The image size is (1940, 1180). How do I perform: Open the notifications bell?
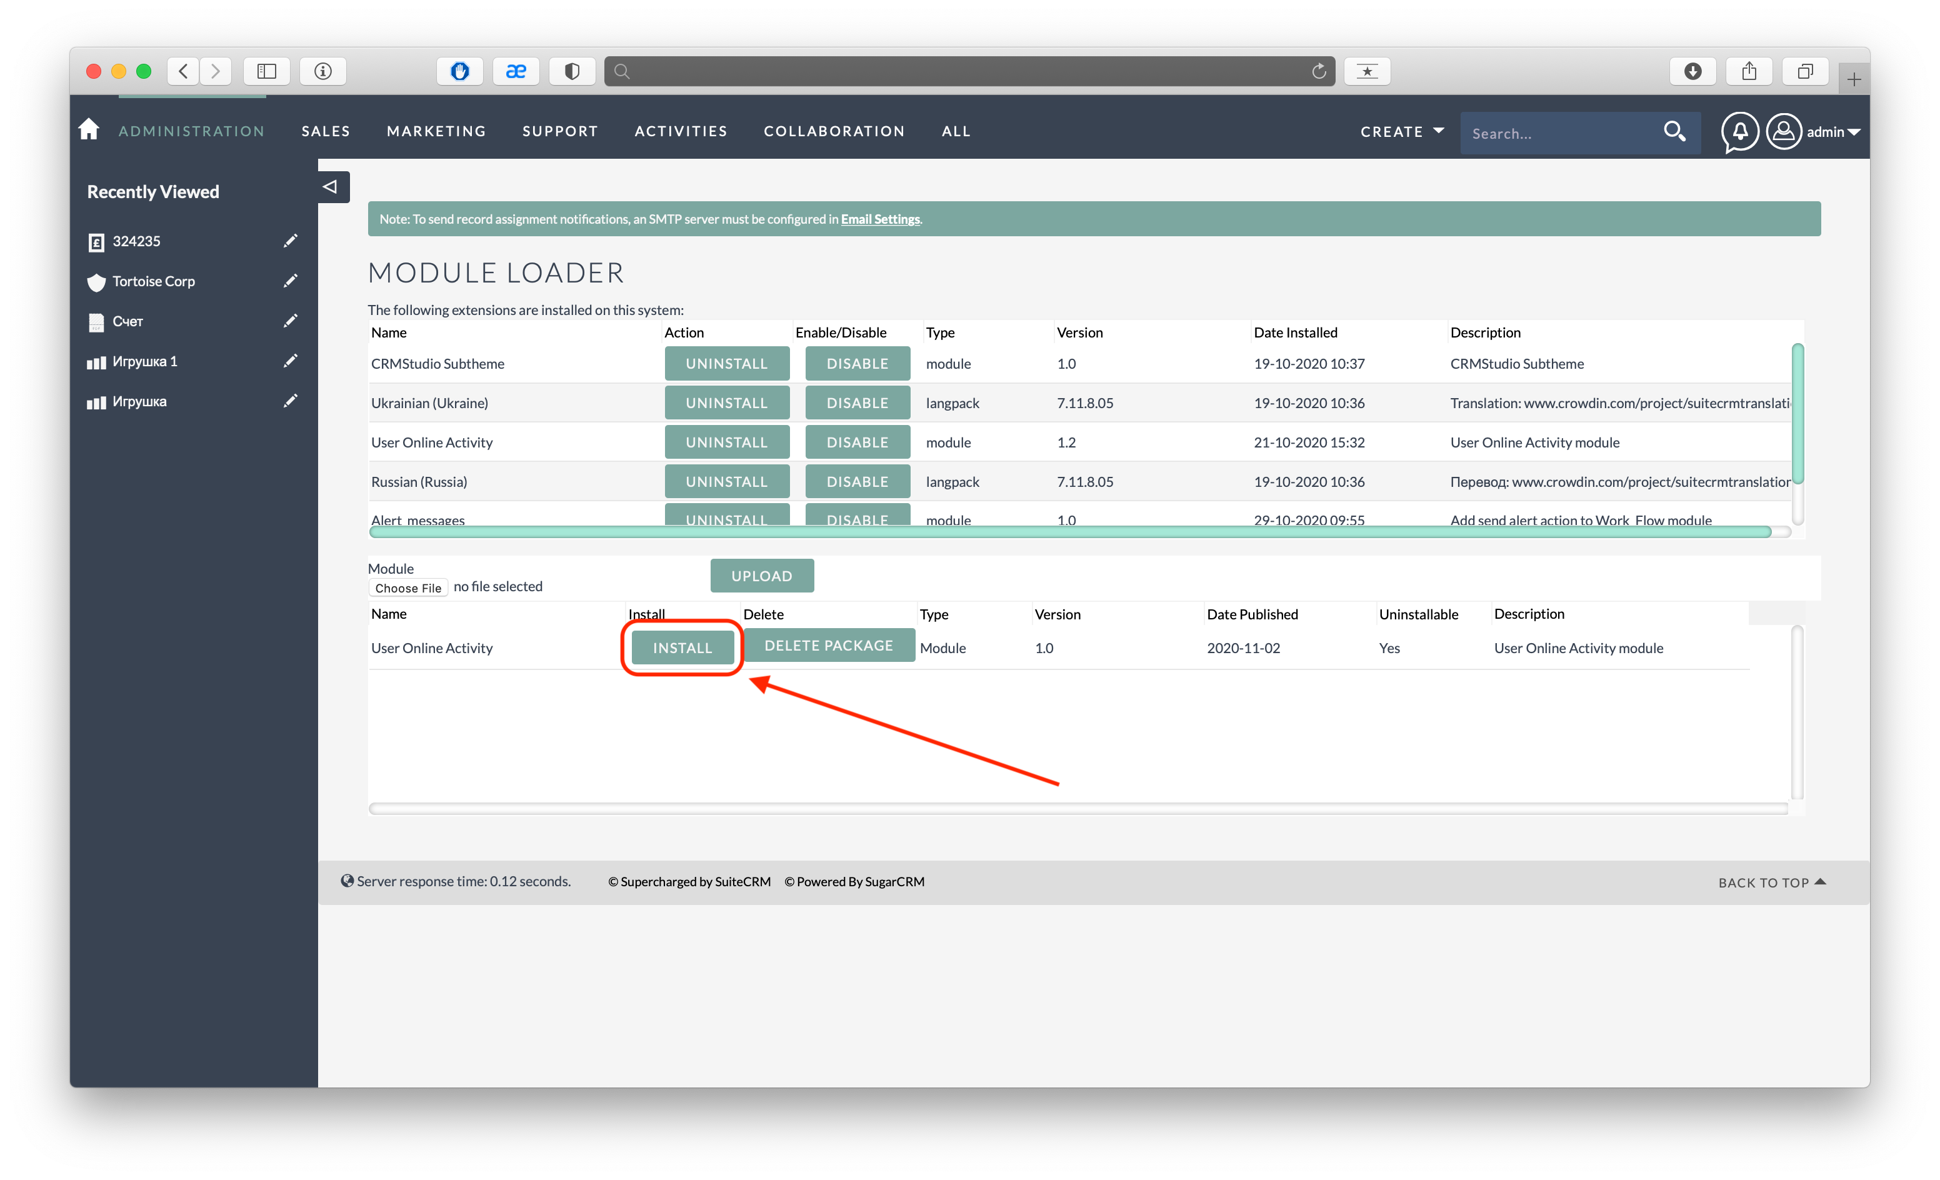pos(1740,131)
